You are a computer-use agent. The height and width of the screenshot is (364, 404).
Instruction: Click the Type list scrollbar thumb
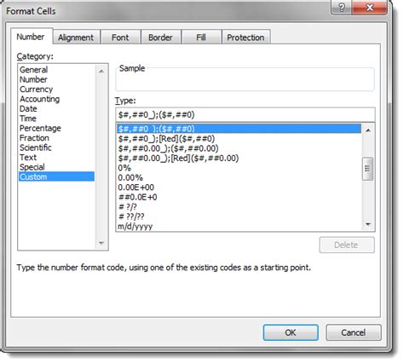coord(367,169)
